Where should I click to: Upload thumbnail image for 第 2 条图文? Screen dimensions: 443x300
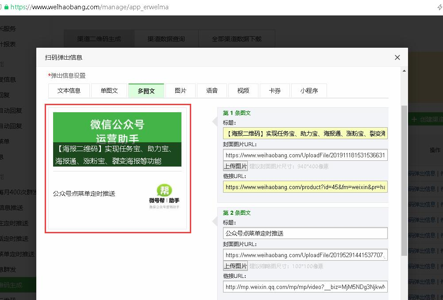tap(235, 266)
